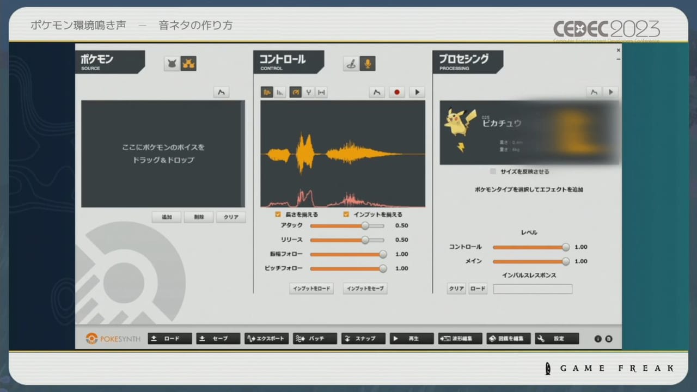697x392 pixels.
Task: Play the control input waveform
Action: (x=417, y=93)
